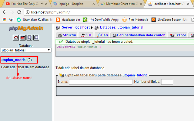Viewport: 194px width, 121px height.
Task: Click the Ekspor tab icon
Action: point(172,36)
